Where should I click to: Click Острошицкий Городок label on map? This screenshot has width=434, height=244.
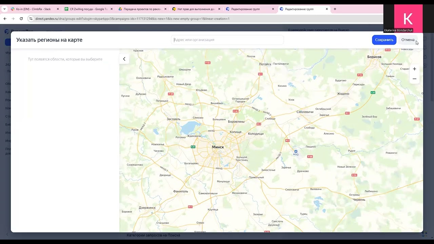tap(240, 100)
